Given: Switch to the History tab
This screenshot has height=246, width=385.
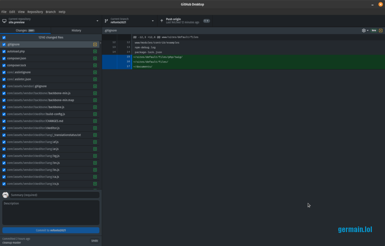Looking at the screenshot, I should click(x=76, y=30).
